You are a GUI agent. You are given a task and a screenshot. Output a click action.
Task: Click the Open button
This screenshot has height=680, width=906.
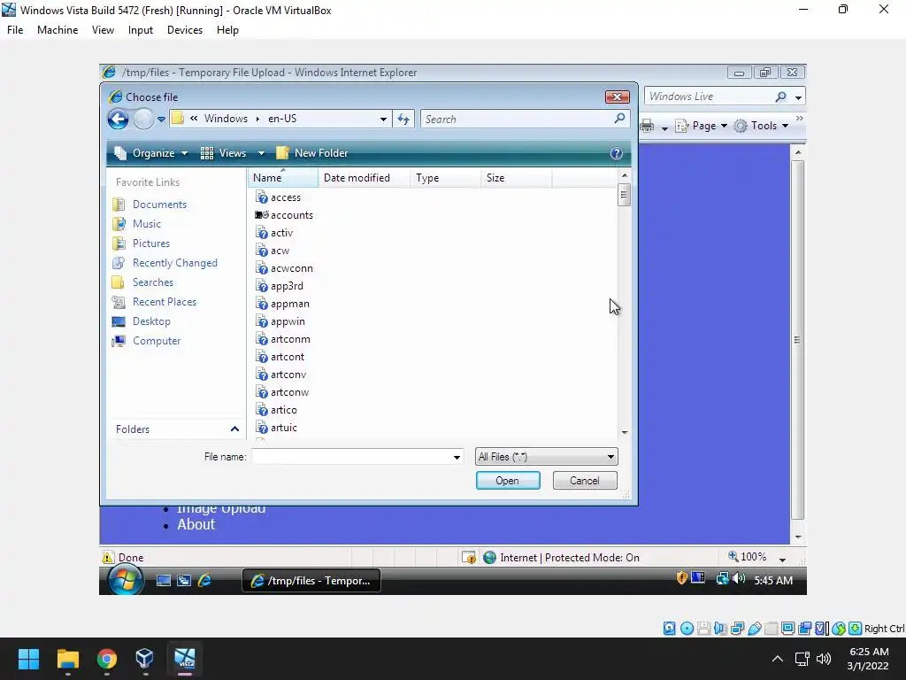(x=508, y=481)
